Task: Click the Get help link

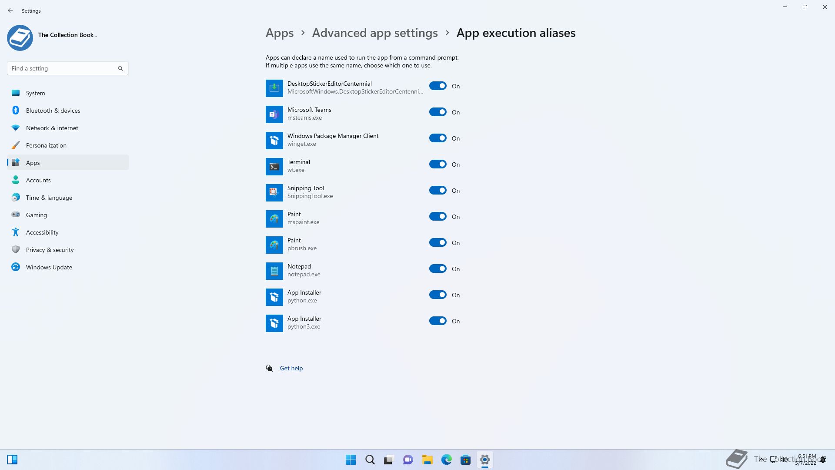Action: [x=291, y=368]
